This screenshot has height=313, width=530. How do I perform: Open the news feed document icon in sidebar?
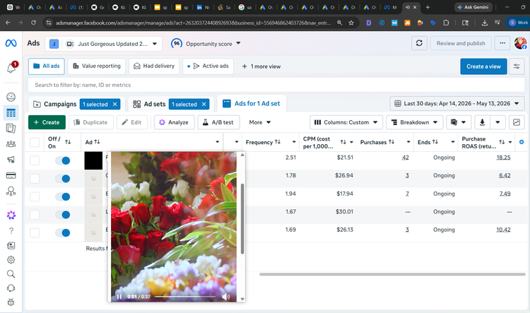point(11,246)
